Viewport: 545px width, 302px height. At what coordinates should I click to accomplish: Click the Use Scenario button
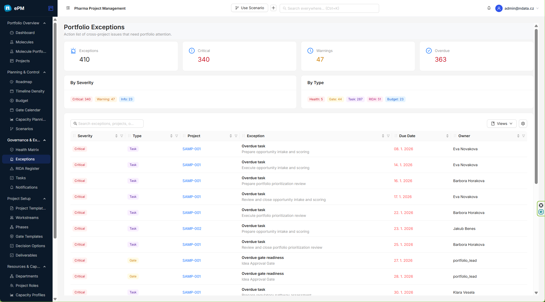pos(250,8)
